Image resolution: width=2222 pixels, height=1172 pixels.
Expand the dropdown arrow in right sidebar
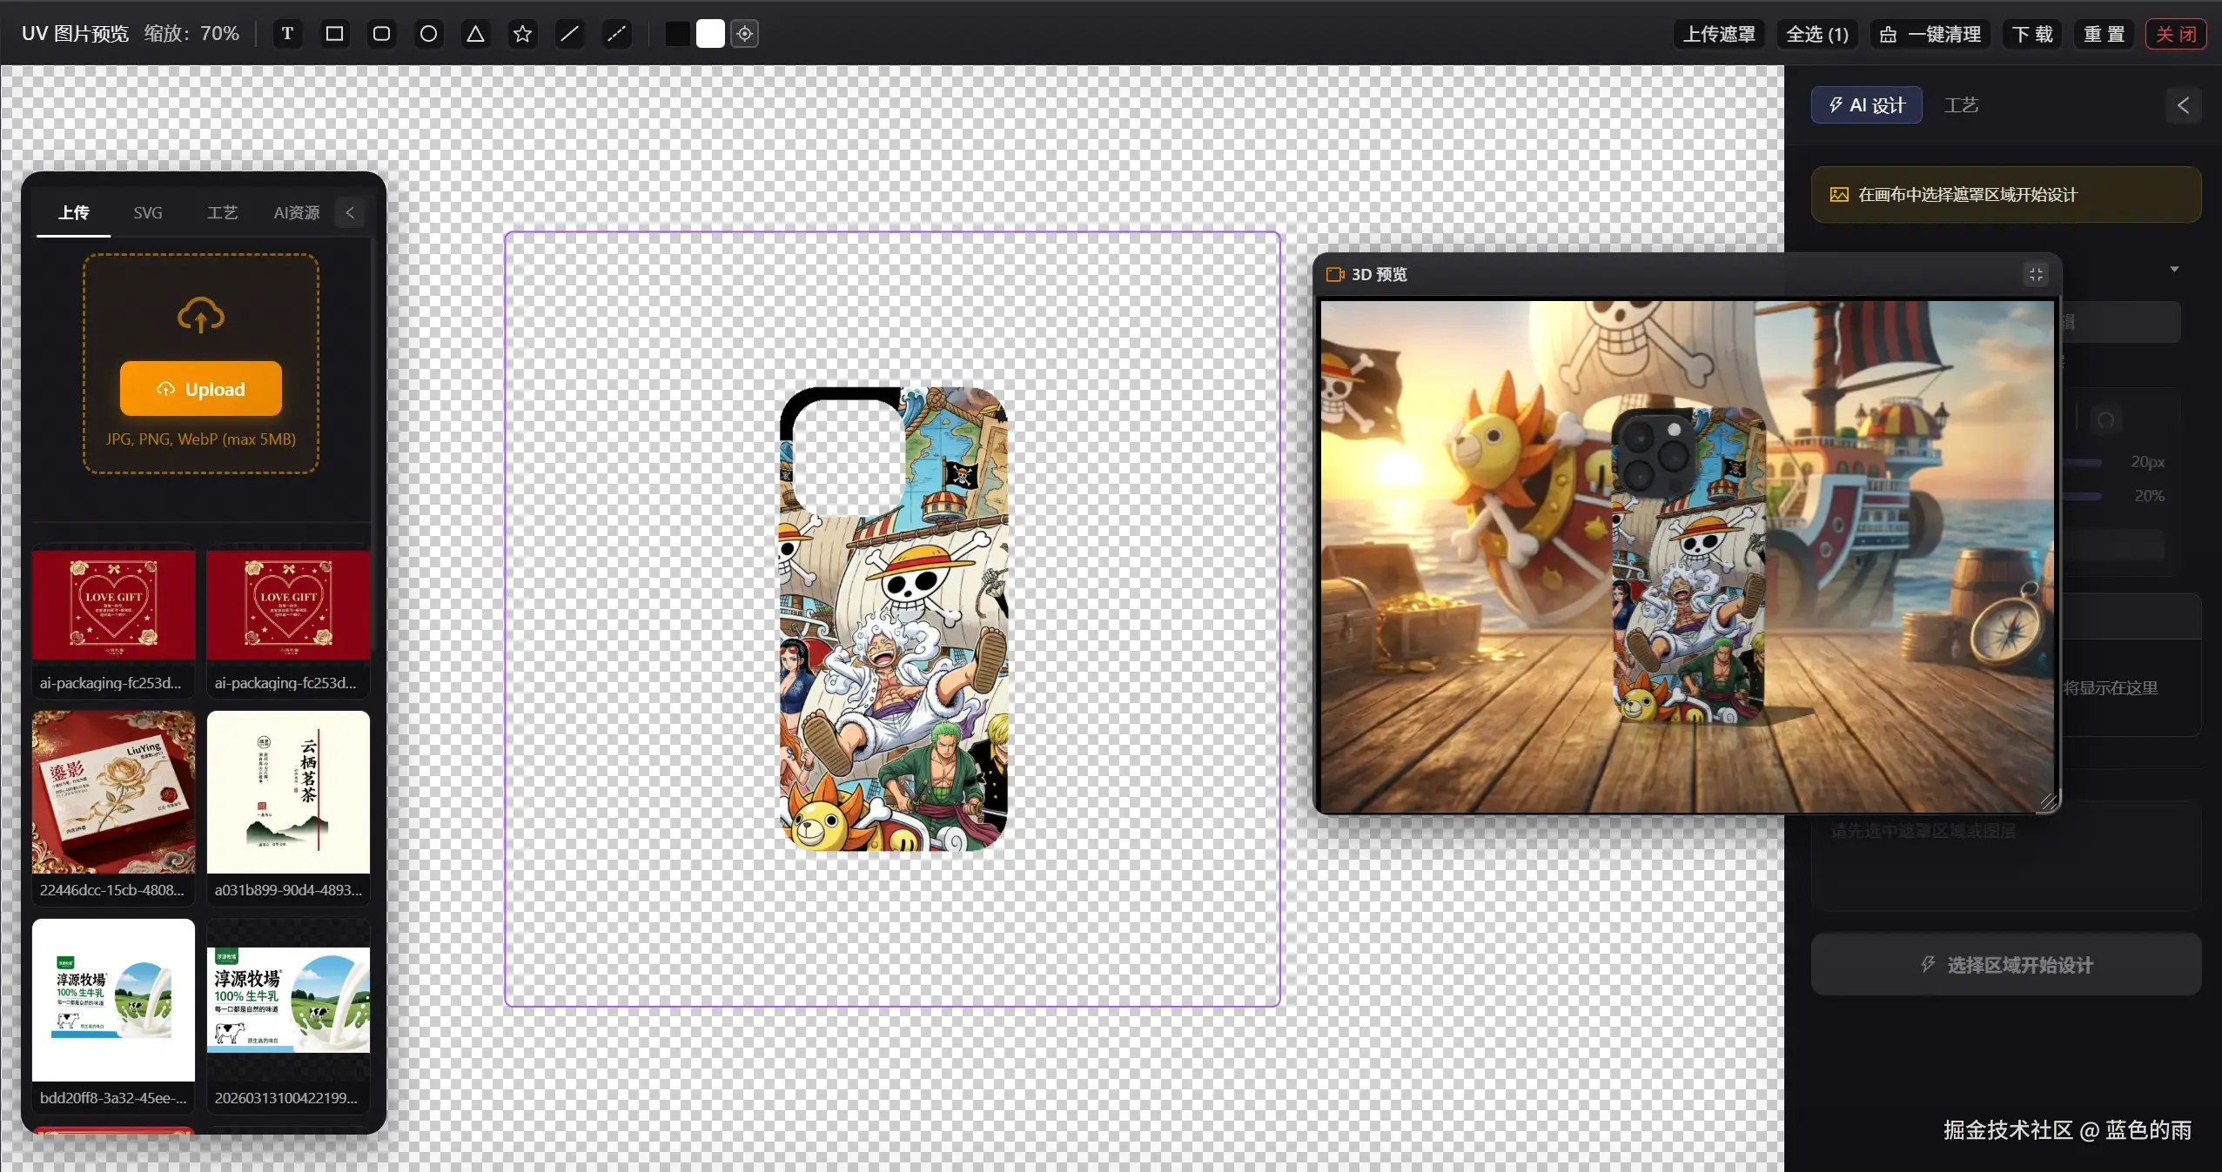click(2174, 270)
